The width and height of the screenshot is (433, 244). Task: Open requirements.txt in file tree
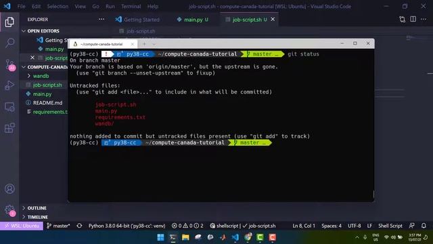pos(50,112)
